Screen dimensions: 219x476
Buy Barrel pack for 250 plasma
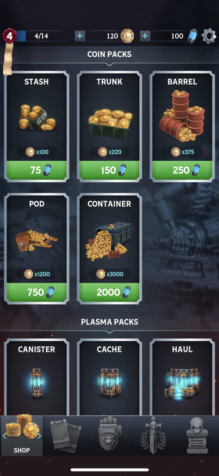(x=182, y=170)
